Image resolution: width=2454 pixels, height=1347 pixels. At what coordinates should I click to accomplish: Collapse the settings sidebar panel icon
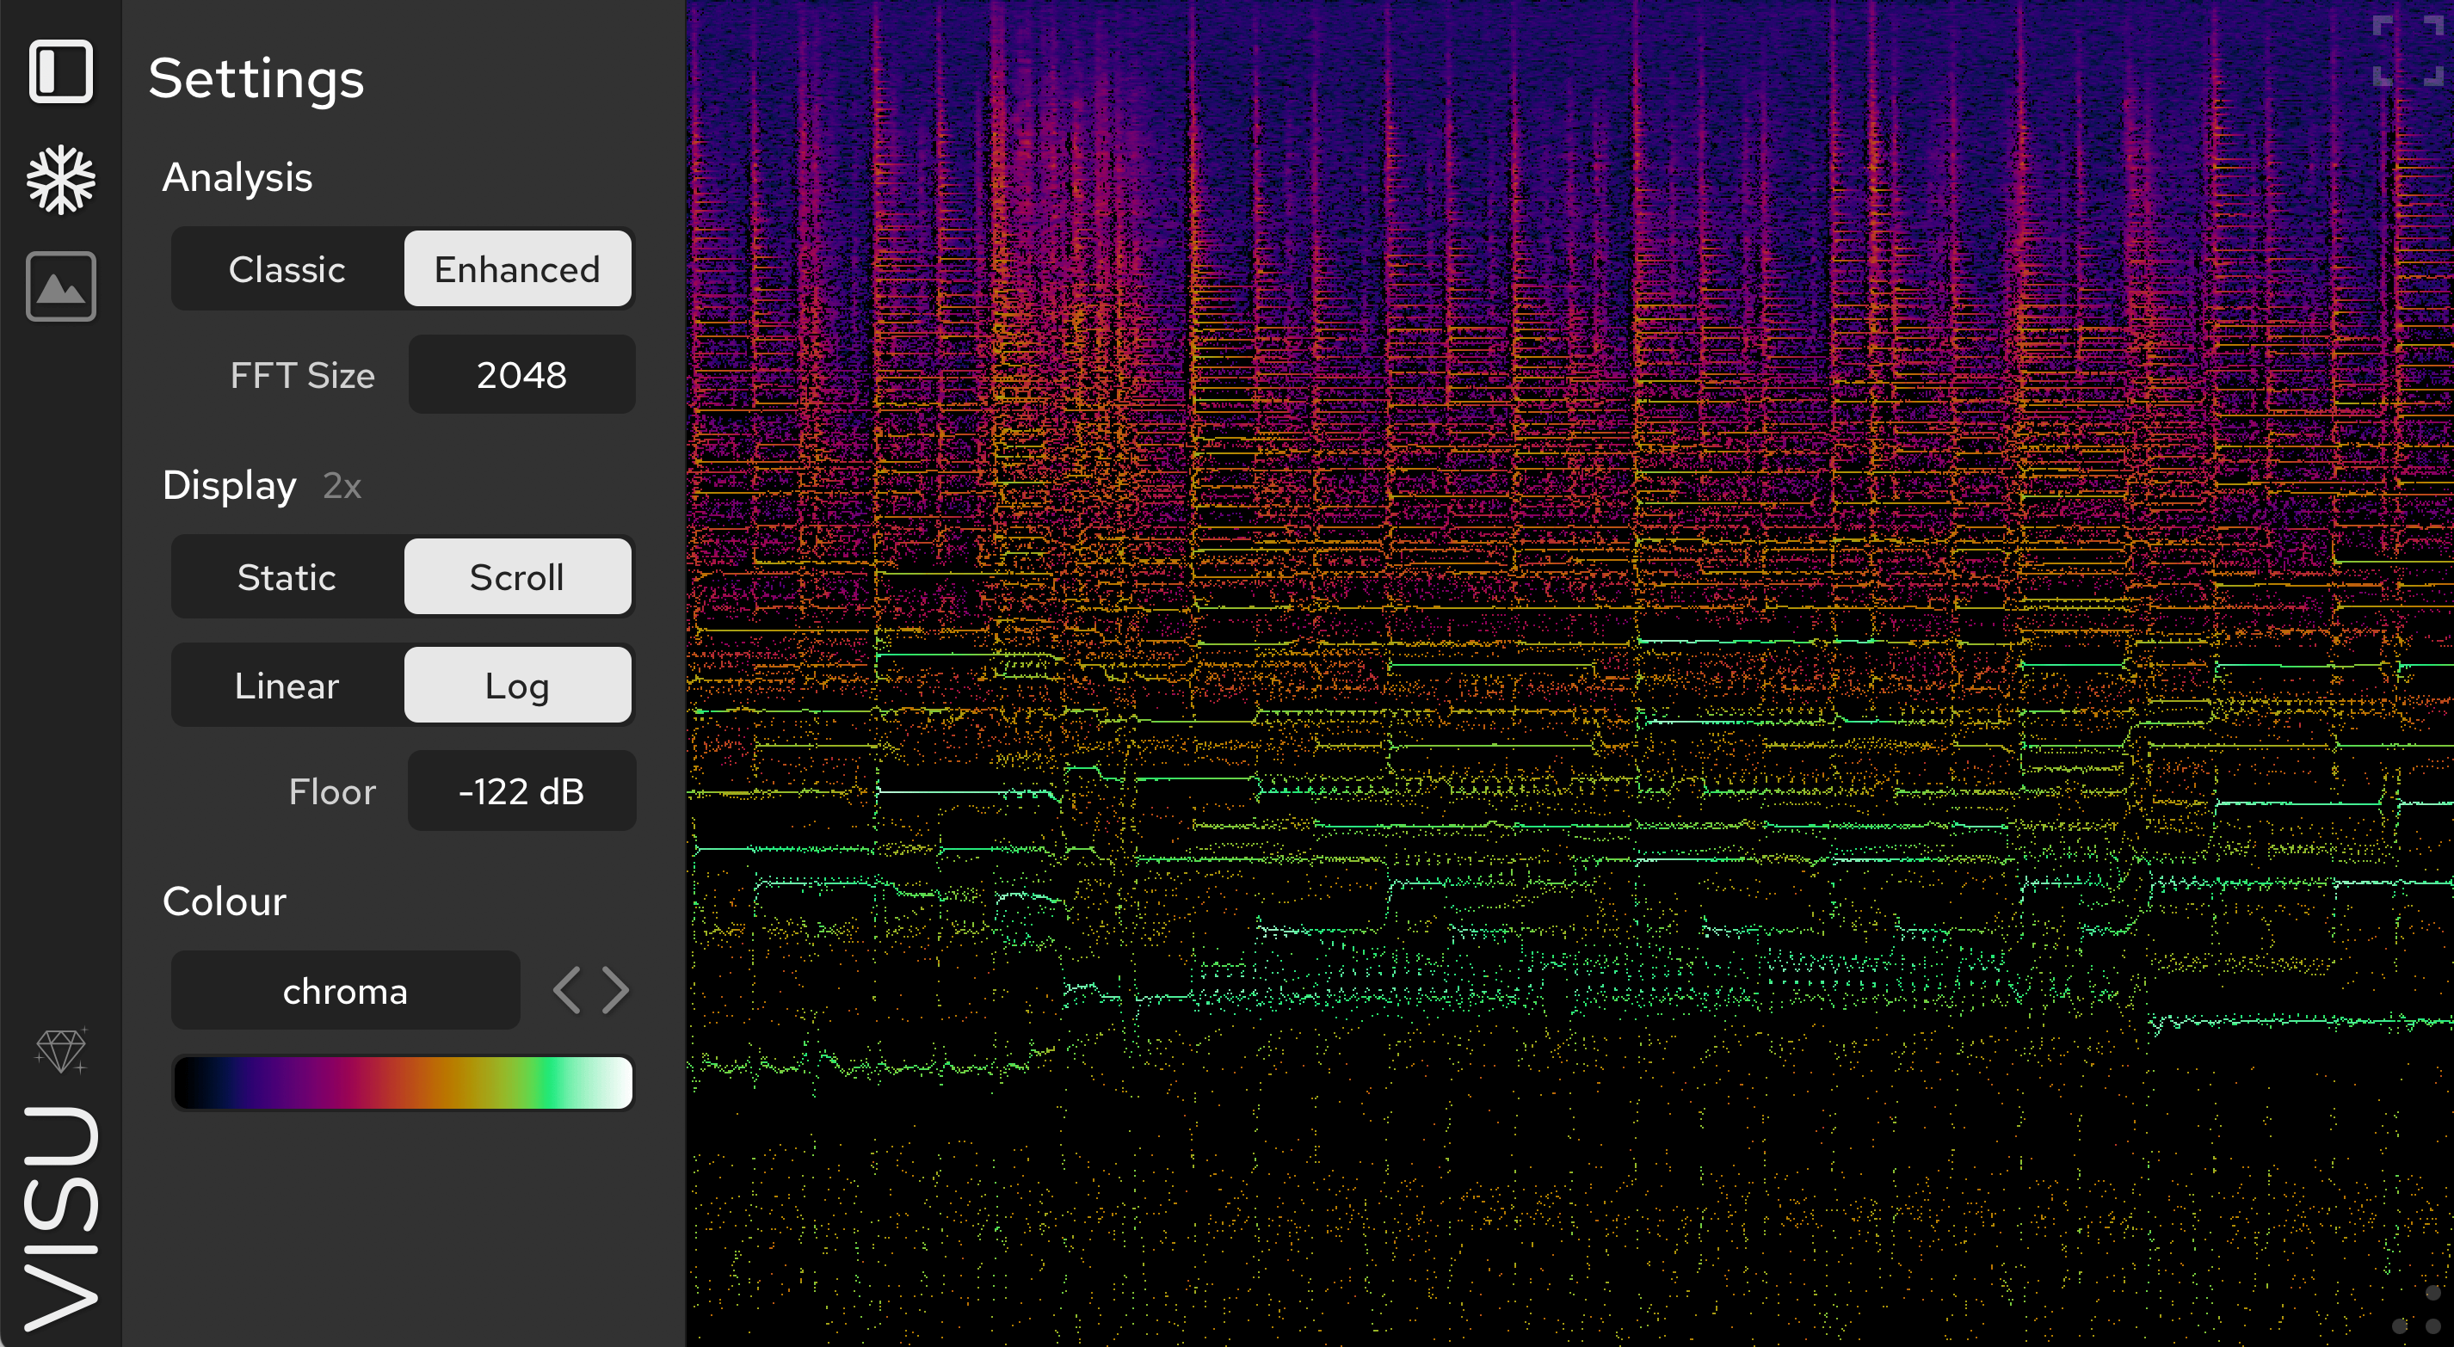pyautogui.click(x=61, y=71)
